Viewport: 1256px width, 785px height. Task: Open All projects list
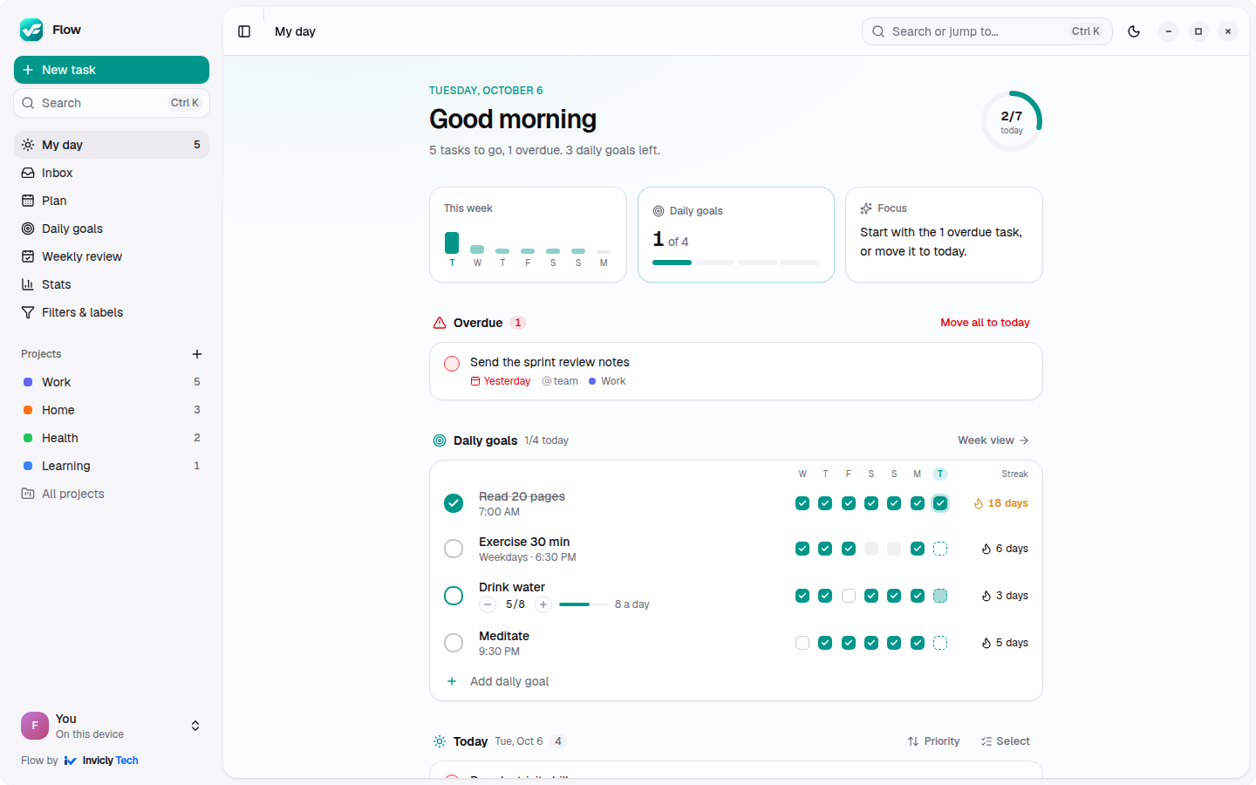pos(112,494)
